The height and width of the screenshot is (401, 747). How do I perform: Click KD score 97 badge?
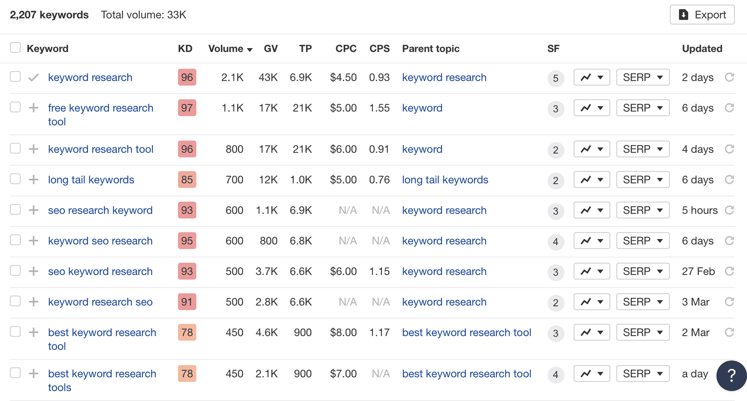pos(187,108)
